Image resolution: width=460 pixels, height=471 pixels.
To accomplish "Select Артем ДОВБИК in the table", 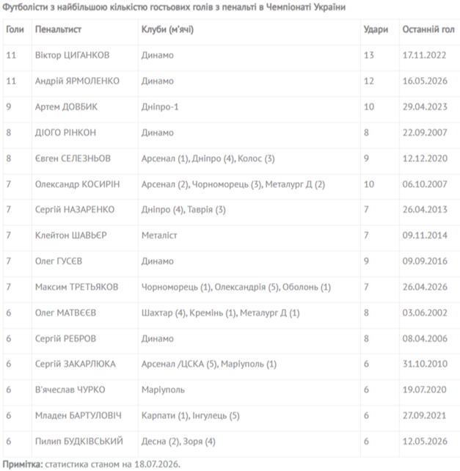I will [67, 107].
